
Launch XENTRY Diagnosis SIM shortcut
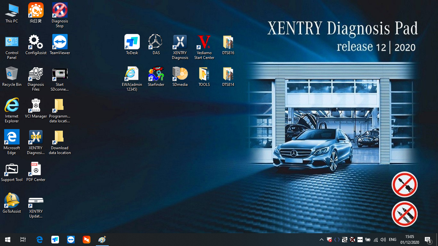36,142
